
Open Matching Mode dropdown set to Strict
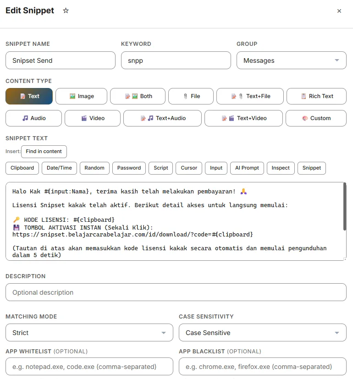click(89, 333)
